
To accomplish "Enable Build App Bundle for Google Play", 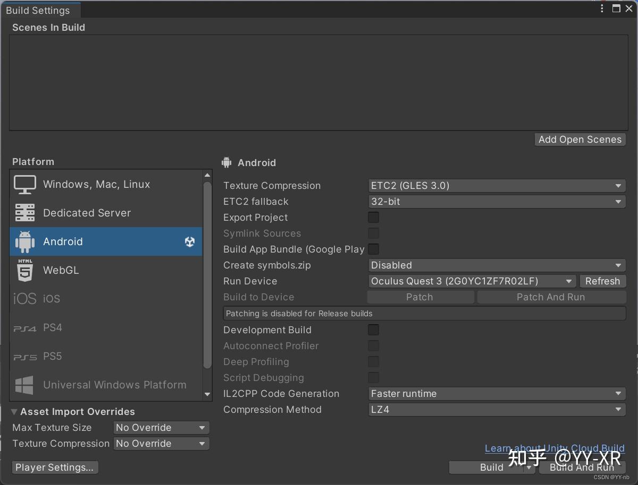I will tap(373, 249).
